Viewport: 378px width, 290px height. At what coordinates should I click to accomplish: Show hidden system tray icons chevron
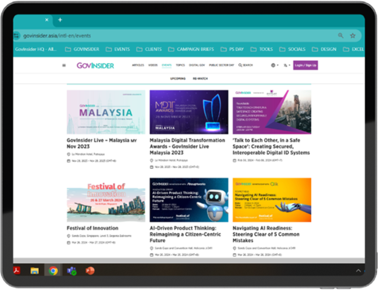358,271
